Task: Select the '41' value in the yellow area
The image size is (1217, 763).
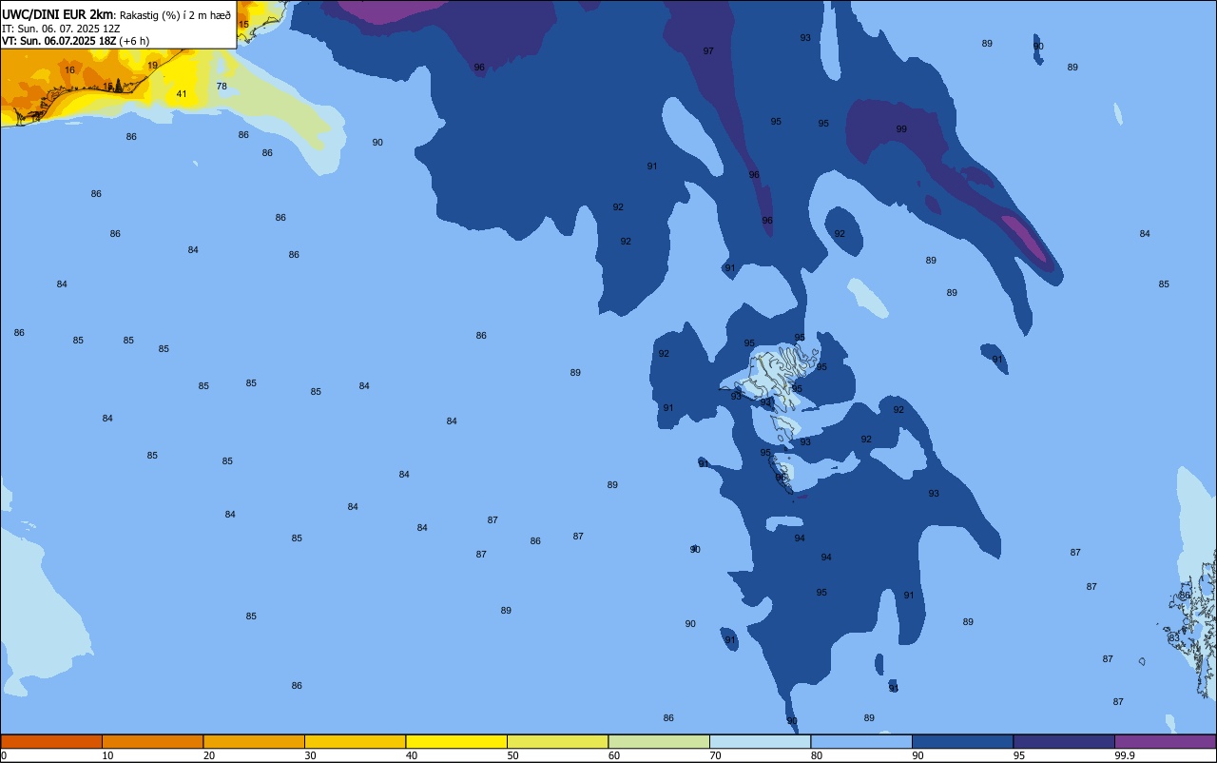Action: pos(182,93)
